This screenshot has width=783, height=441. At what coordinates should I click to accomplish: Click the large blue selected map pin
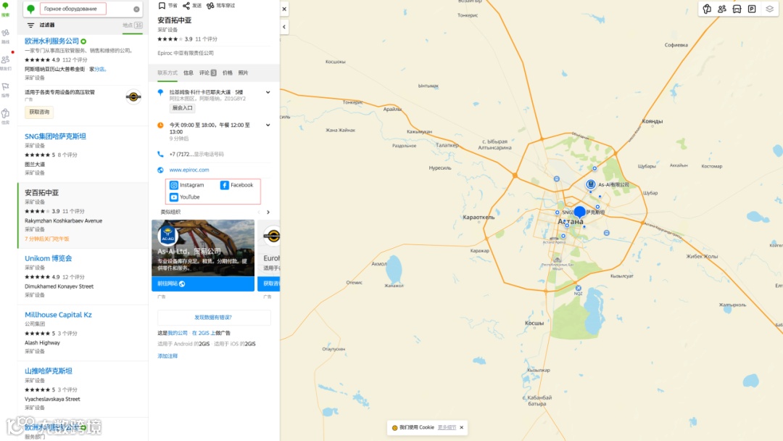[x=580, y=213]
